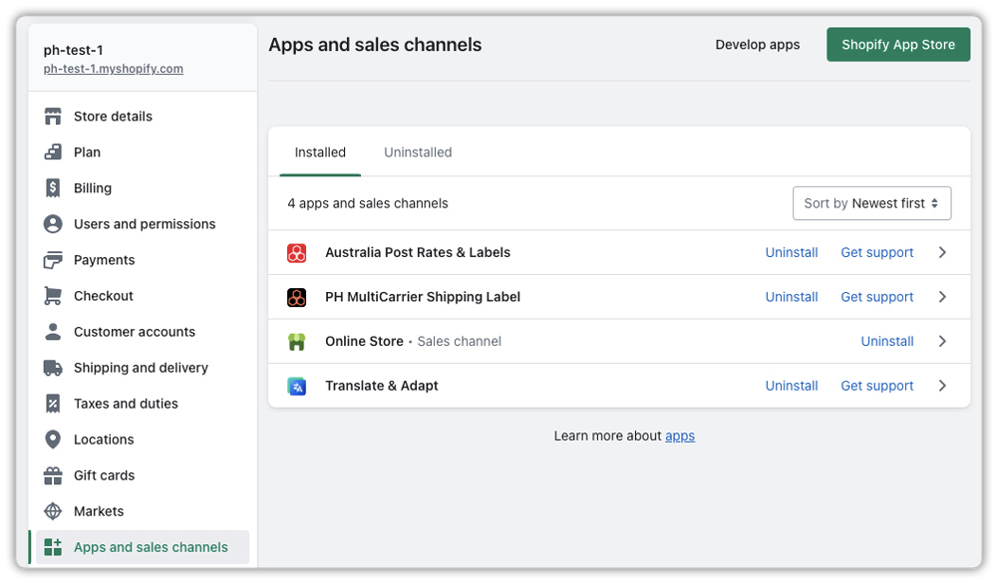Viewport: 997px width, 583px height.
Task: Click the apps link in Learn more
Action: 680,437
